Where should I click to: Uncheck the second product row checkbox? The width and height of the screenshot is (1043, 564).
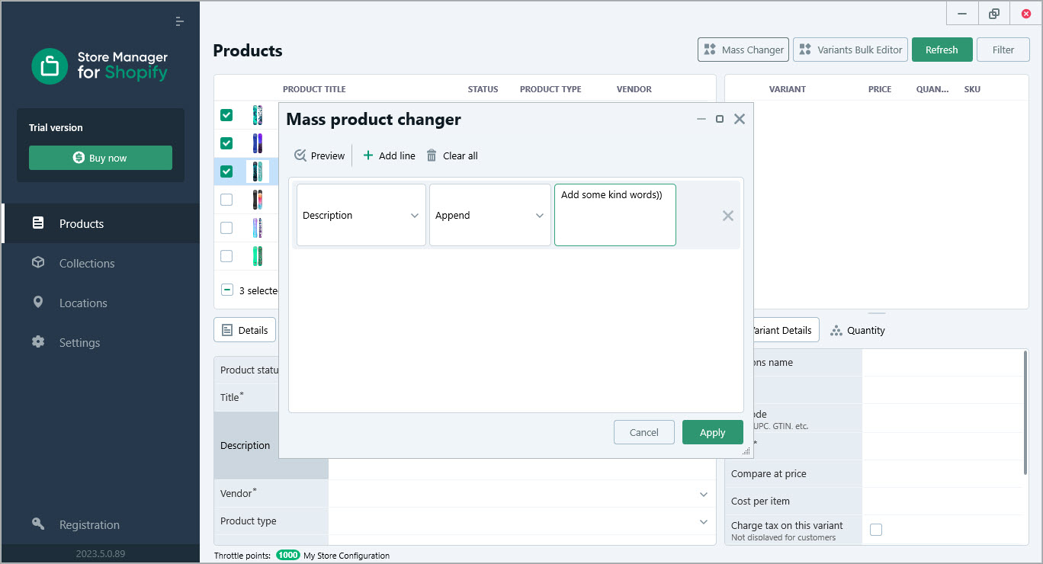(226, 143)
